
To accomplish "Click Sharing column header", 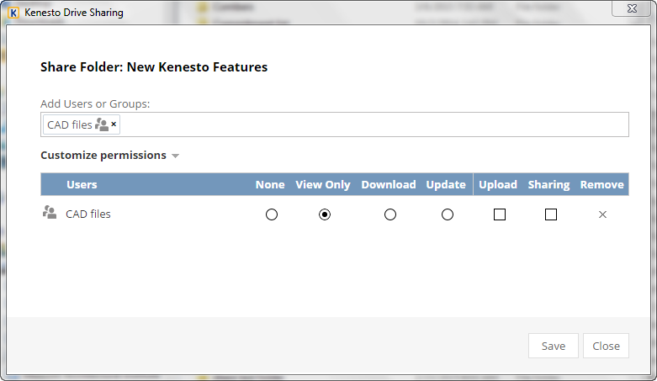I will tap(548, 185).
